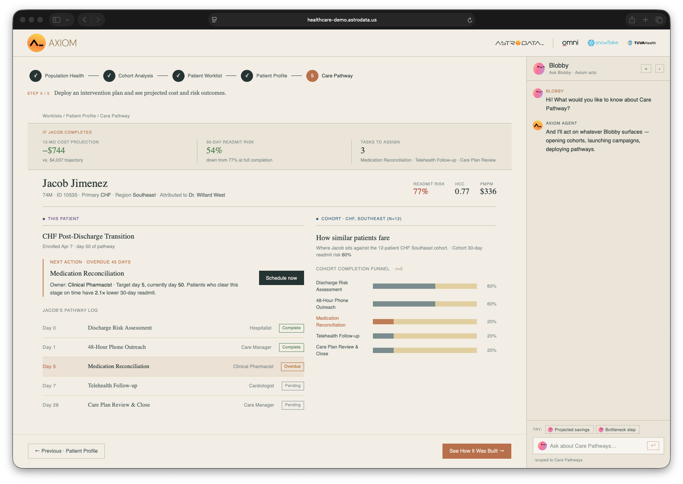
Task: Click Population Health completed step checkmark
Action: [36, 76]
